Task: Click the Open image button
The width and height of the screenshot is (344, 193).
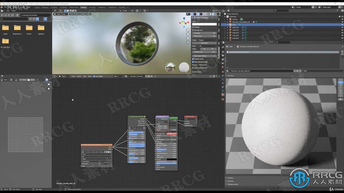Action: click(x=31, y=80)
